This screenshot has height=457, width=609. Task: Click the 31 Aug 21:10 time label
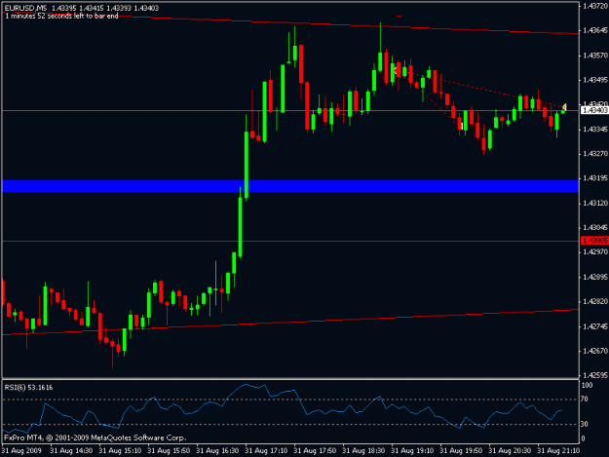(x=559, y=451)
